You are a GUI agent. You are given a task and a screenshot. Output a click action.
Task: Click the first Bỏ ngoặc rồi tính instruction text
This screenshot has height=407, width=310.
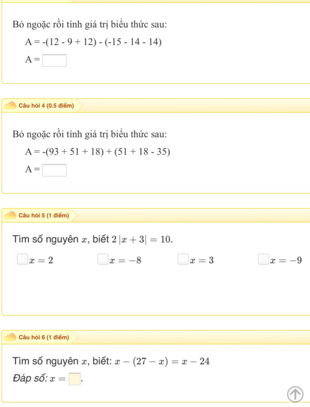coord(90,24)
